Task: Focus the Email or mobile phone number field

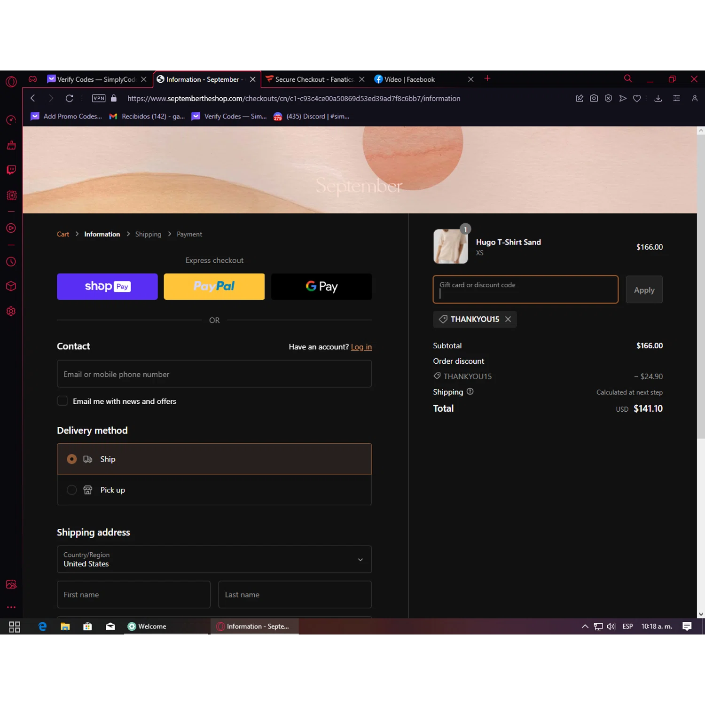Action: click(214, 374)
